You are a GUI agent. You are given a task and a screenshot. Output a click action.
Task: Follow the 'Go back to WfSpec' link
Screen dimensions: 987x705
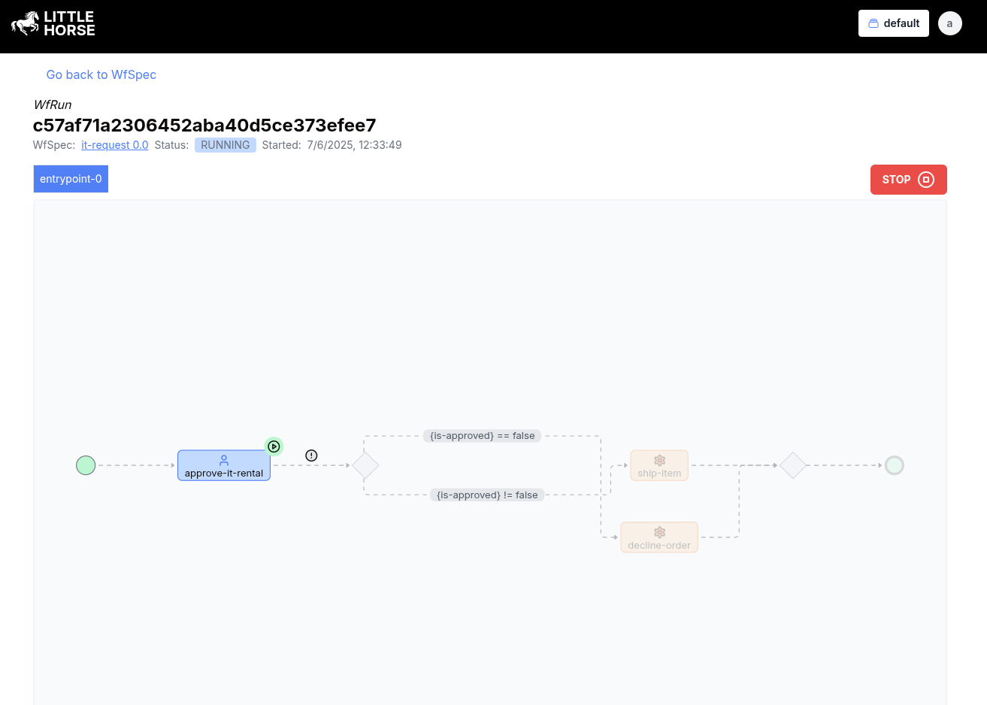[x=101, y=74]
